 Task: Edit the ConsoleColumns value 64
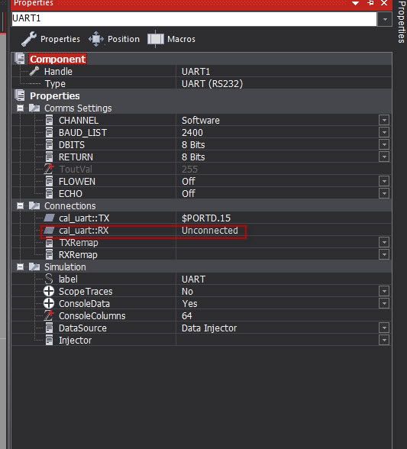(187, 316)
